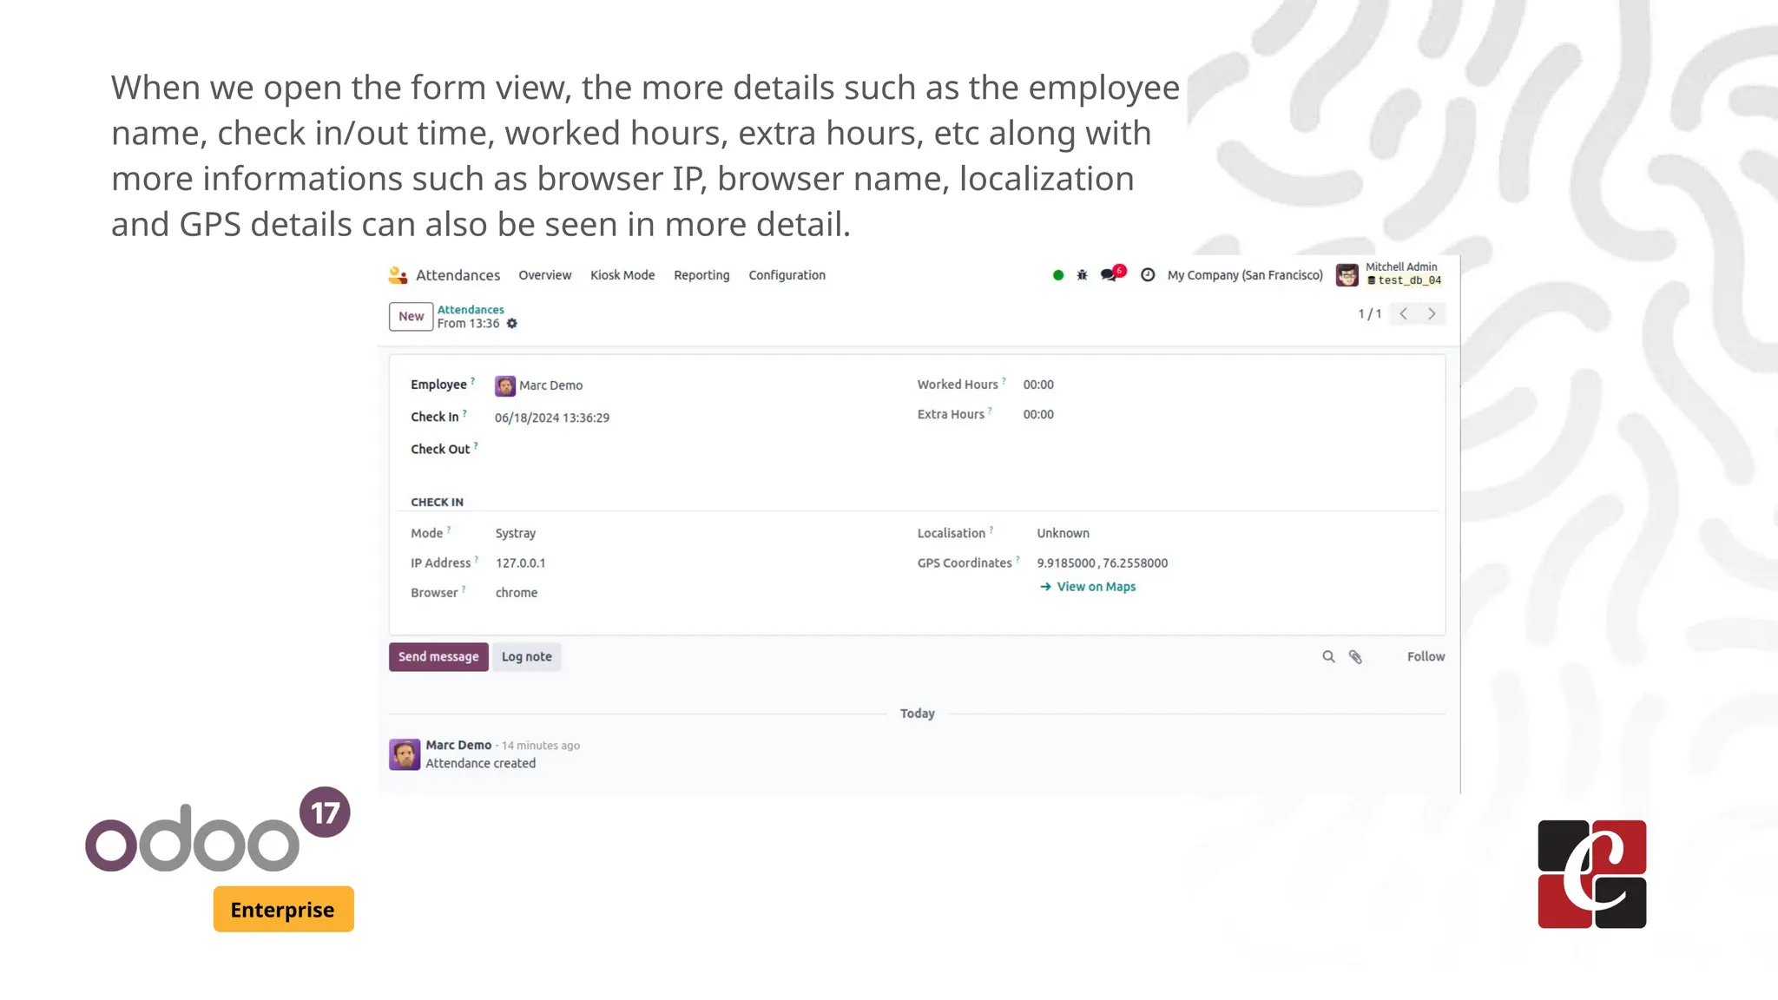Open the record actions gear icon
This screenshot has height=1000, width=1778.
512,324
